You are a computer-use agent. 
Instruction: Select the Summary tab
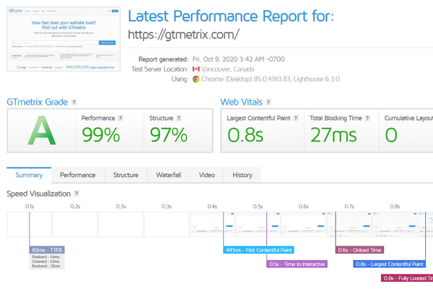click(29, 175)
